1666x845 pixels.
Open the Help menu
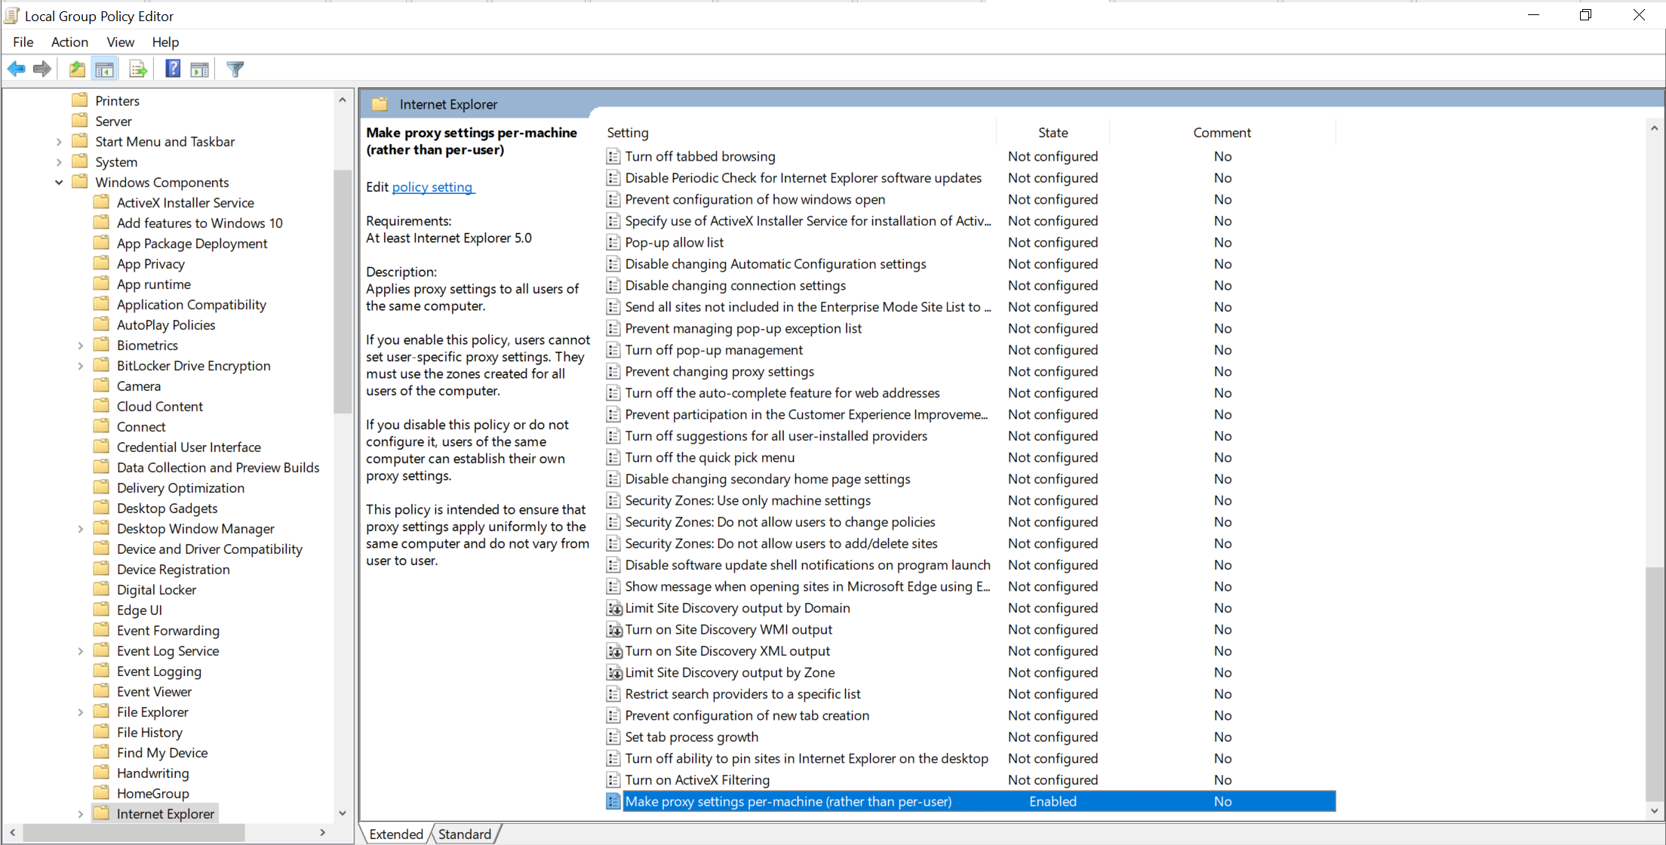tap(165, 41)
